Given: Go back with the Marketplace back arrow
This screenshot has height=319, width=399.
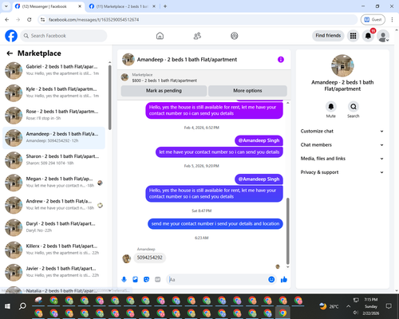Looking at the screenshot, I should coord(10,53).
